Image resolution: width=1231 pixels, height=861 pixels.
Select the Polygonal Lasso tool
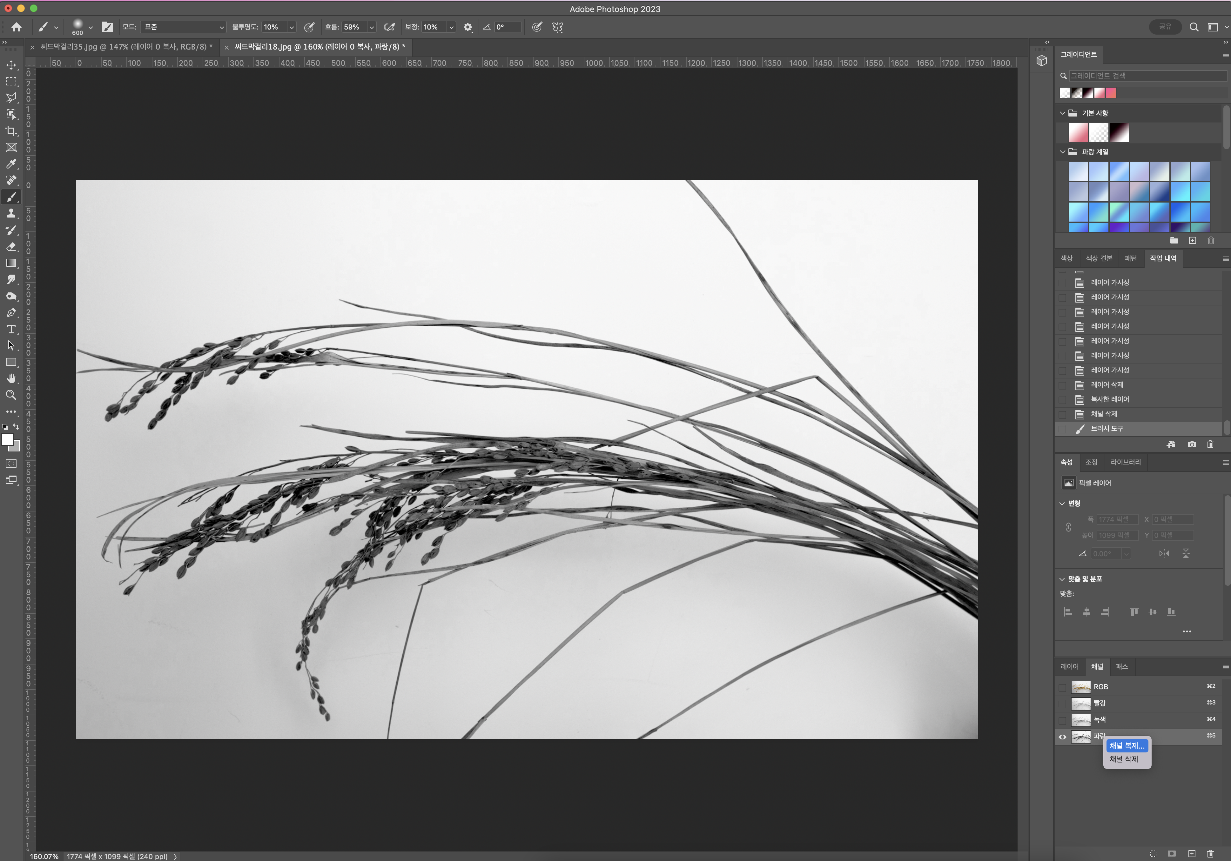click(11, 98)
